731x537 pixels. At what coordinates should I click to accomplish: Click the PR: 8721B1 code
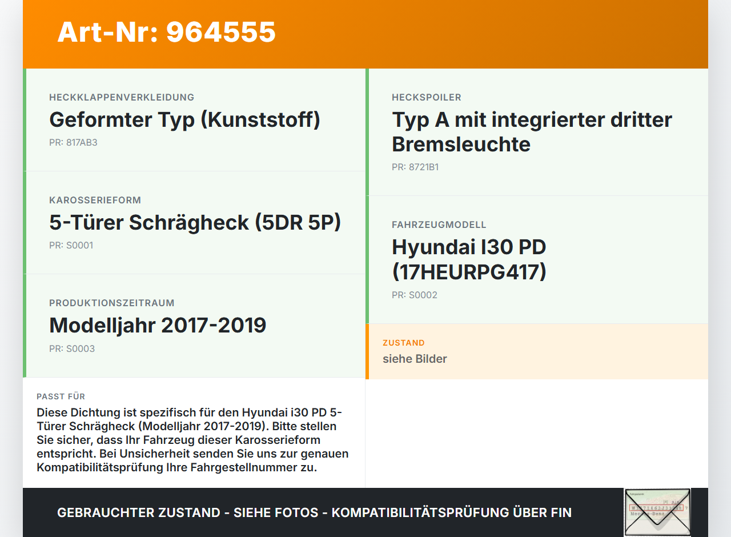pyautogui.click(x=415, y=167)
